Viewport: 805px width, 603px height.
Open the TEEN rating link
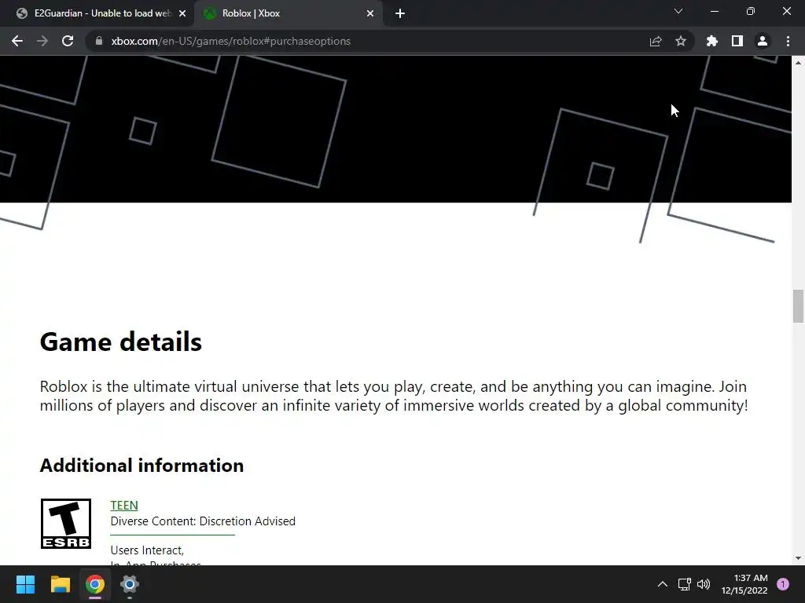tap(124, 505)
